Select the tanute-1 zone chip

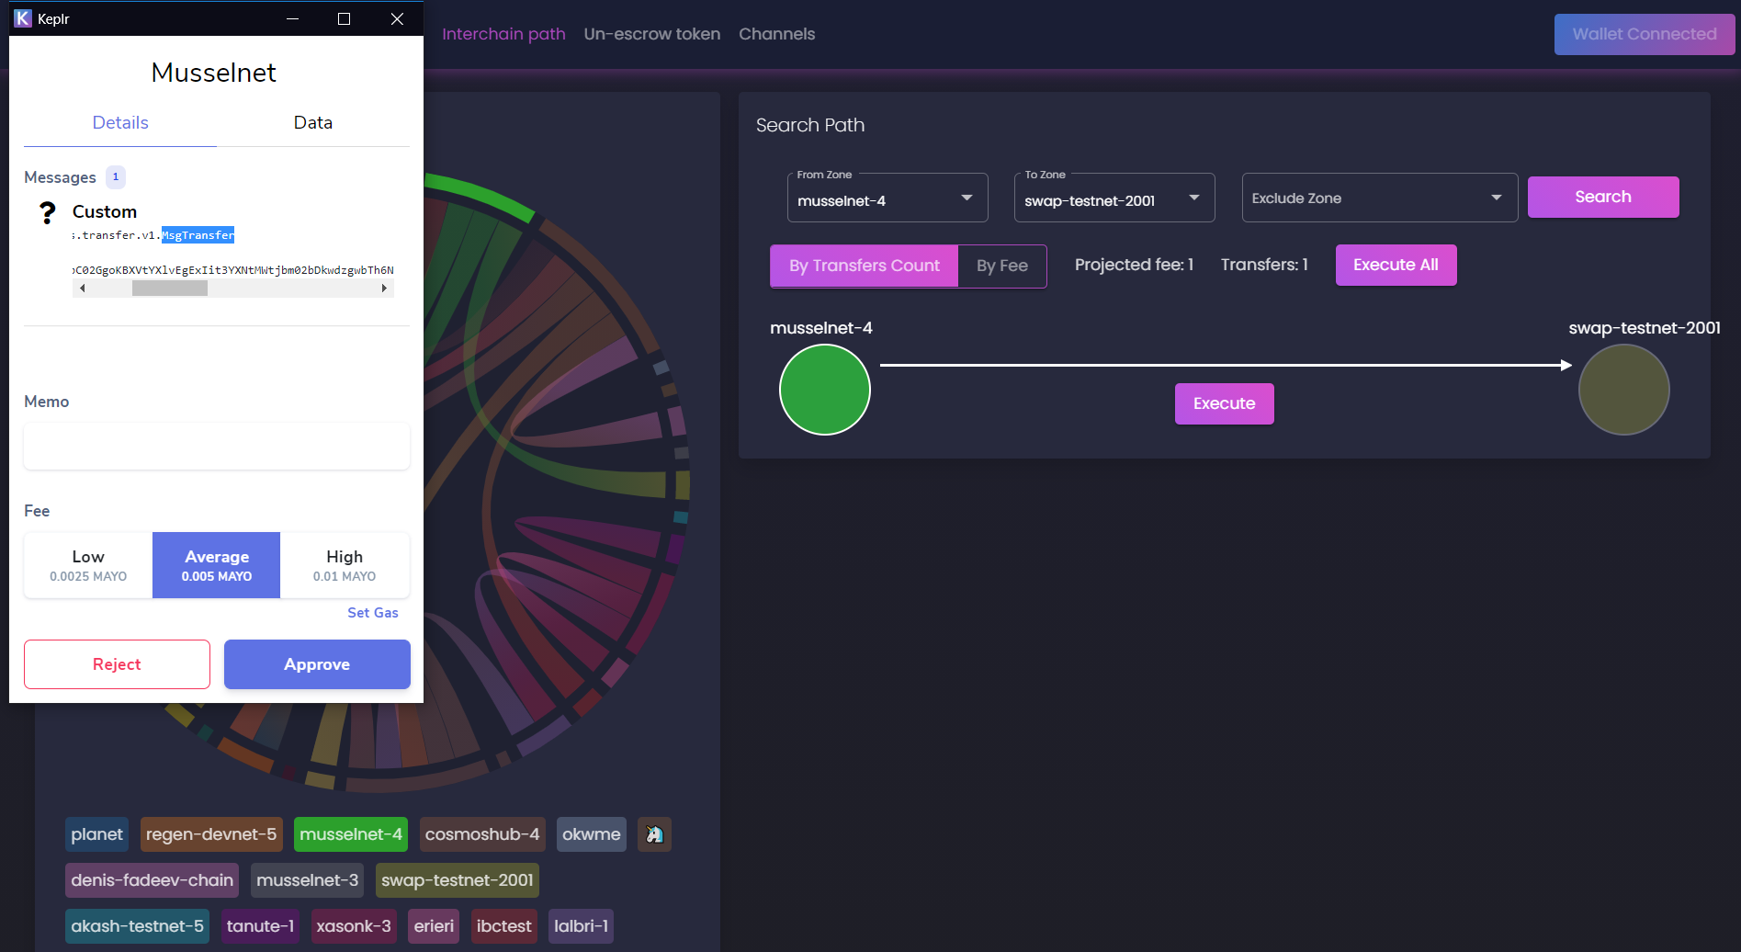coord(260,926)
